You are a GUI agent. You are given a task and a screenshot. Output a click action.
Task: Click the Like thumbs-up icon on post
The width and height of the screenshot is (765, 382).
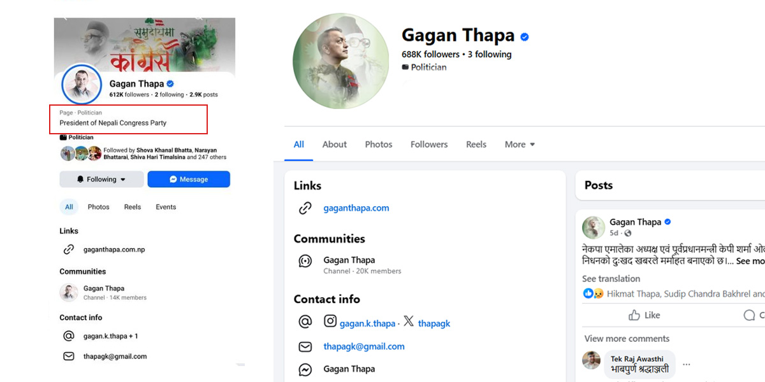634,315
